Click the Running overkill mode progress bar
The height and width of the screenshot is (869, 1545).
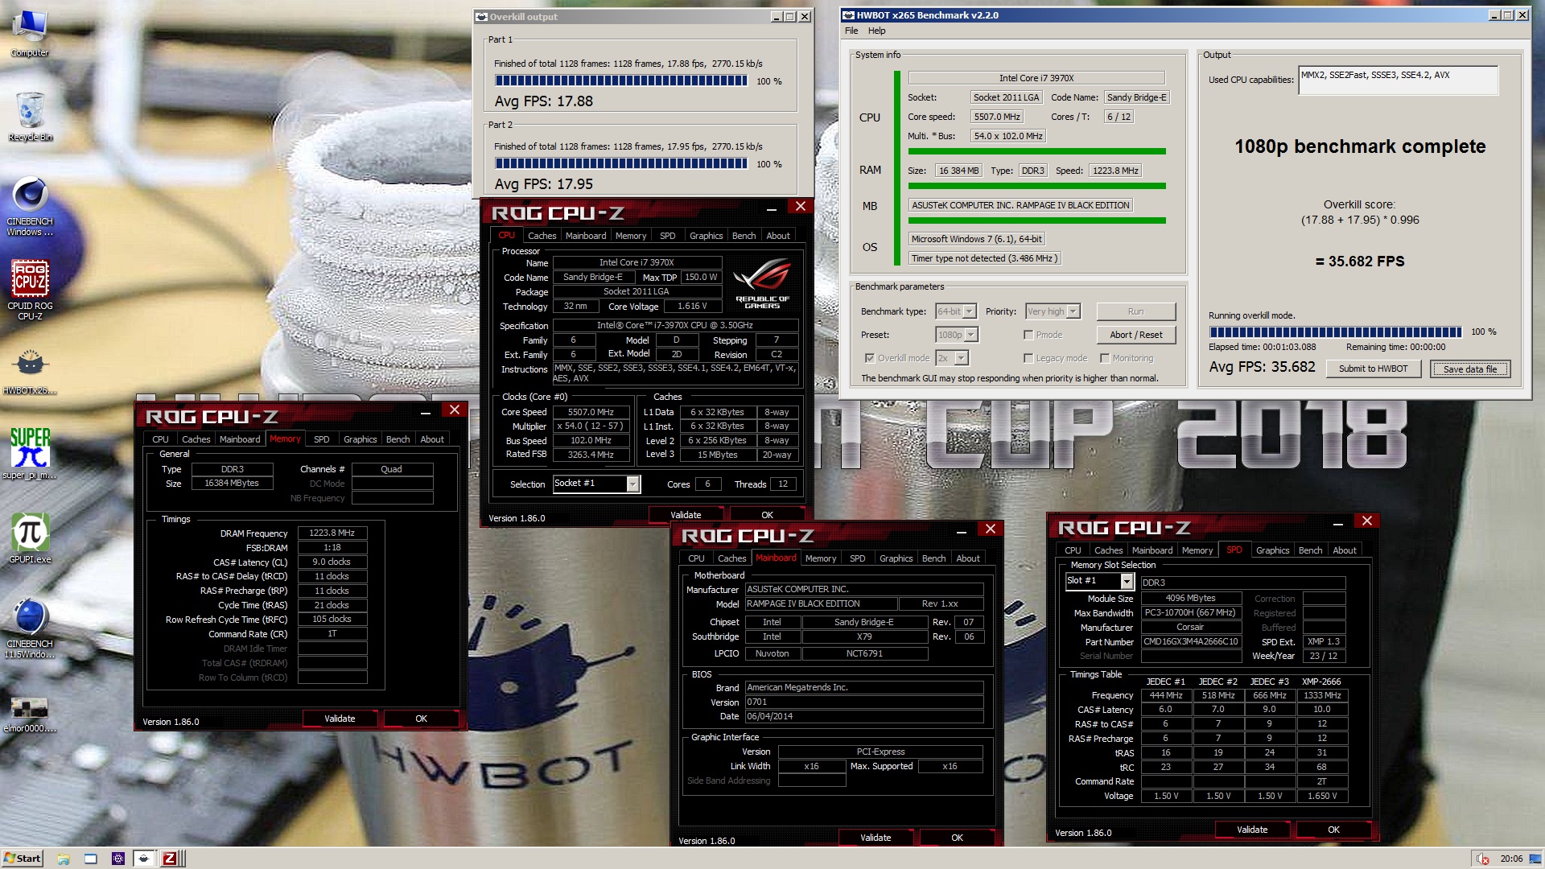pyautogui.click(x=1336, y=332)
